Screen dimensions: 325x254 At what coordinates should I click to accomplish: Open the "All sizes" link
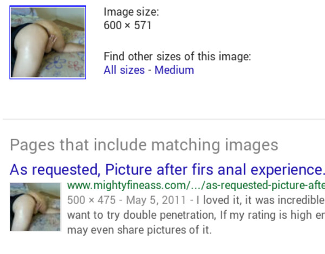[x=124, y=70]
